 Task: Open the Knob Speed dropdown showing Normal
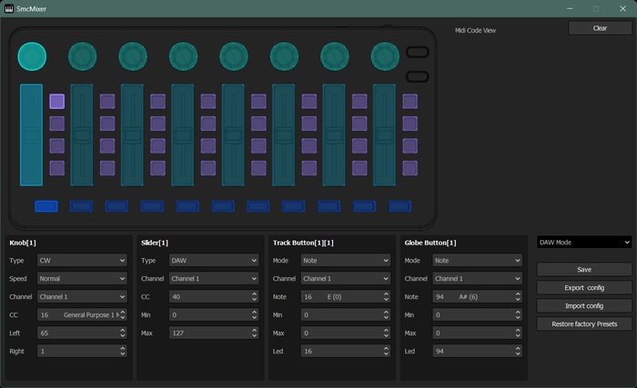(x=81, y=278)
